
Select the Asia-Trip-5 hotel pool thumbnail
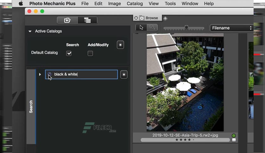pyautogui.click(x=185, y=82)
